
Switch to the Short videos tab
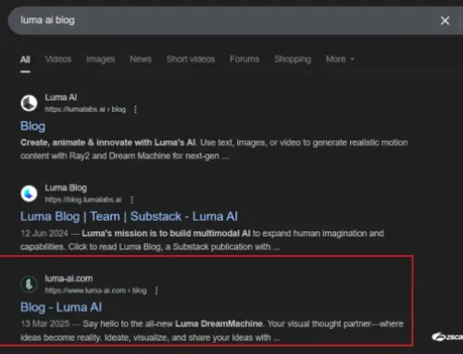191,59
